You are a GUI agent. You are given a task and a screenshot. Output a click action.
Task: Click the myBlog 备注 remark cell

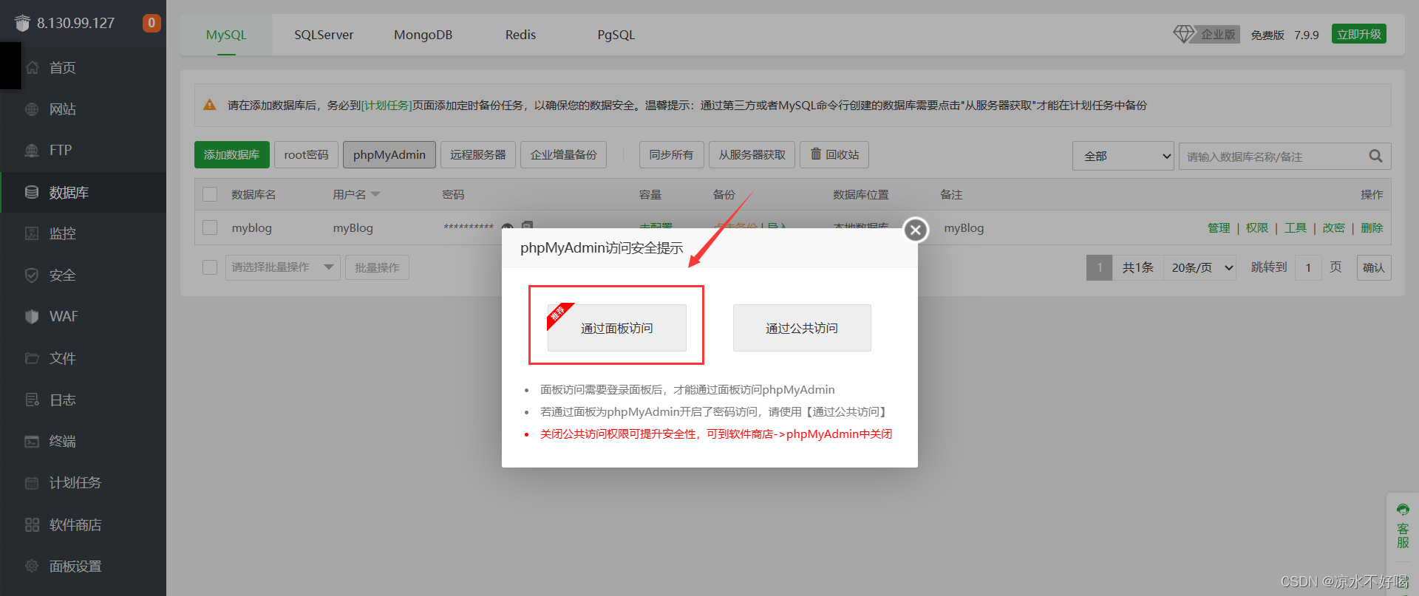pyautogui.click(x=964, y=227)
